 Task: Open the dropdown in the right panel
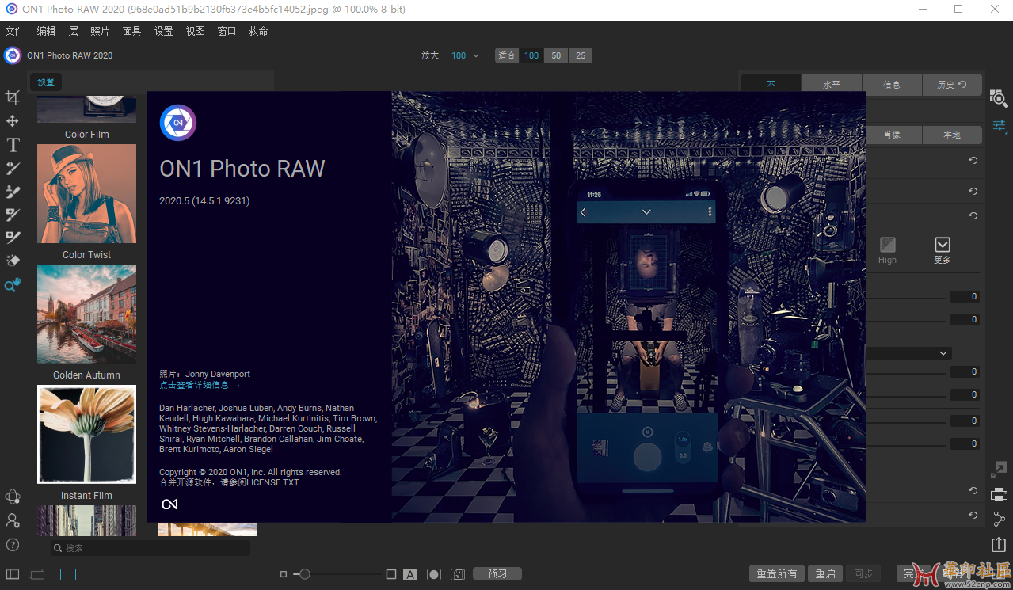click(909, 352)
